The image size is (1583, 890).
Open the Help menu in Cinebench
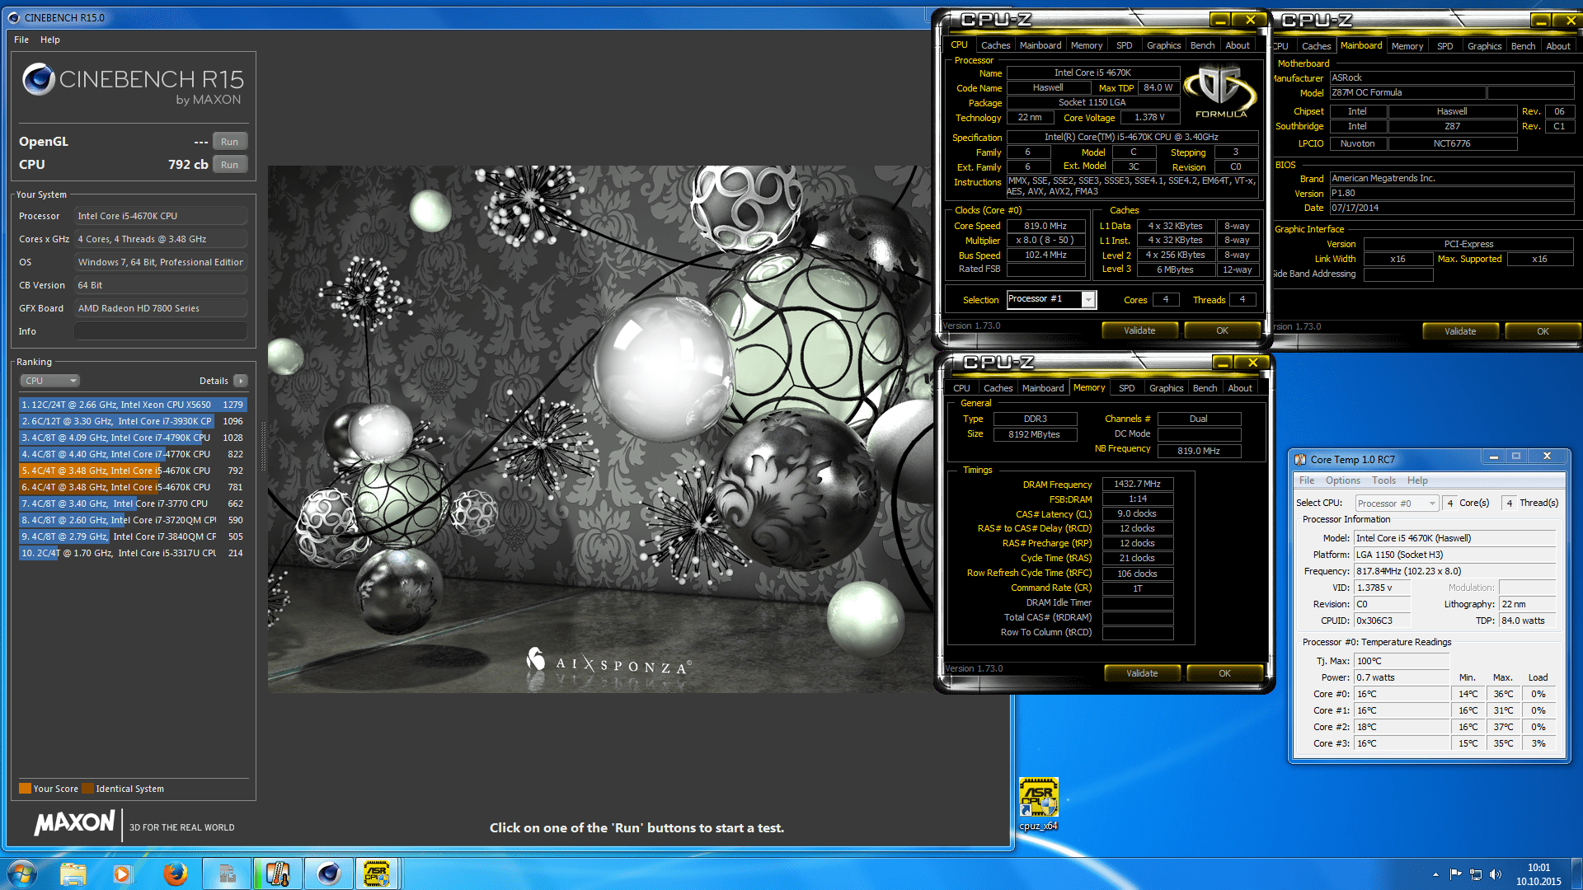click(50, 40)
